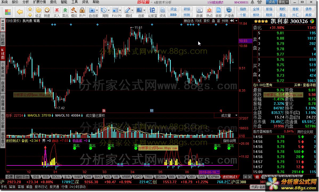
Task: Click the 同行业比较 link
Action: coord(305,131)
